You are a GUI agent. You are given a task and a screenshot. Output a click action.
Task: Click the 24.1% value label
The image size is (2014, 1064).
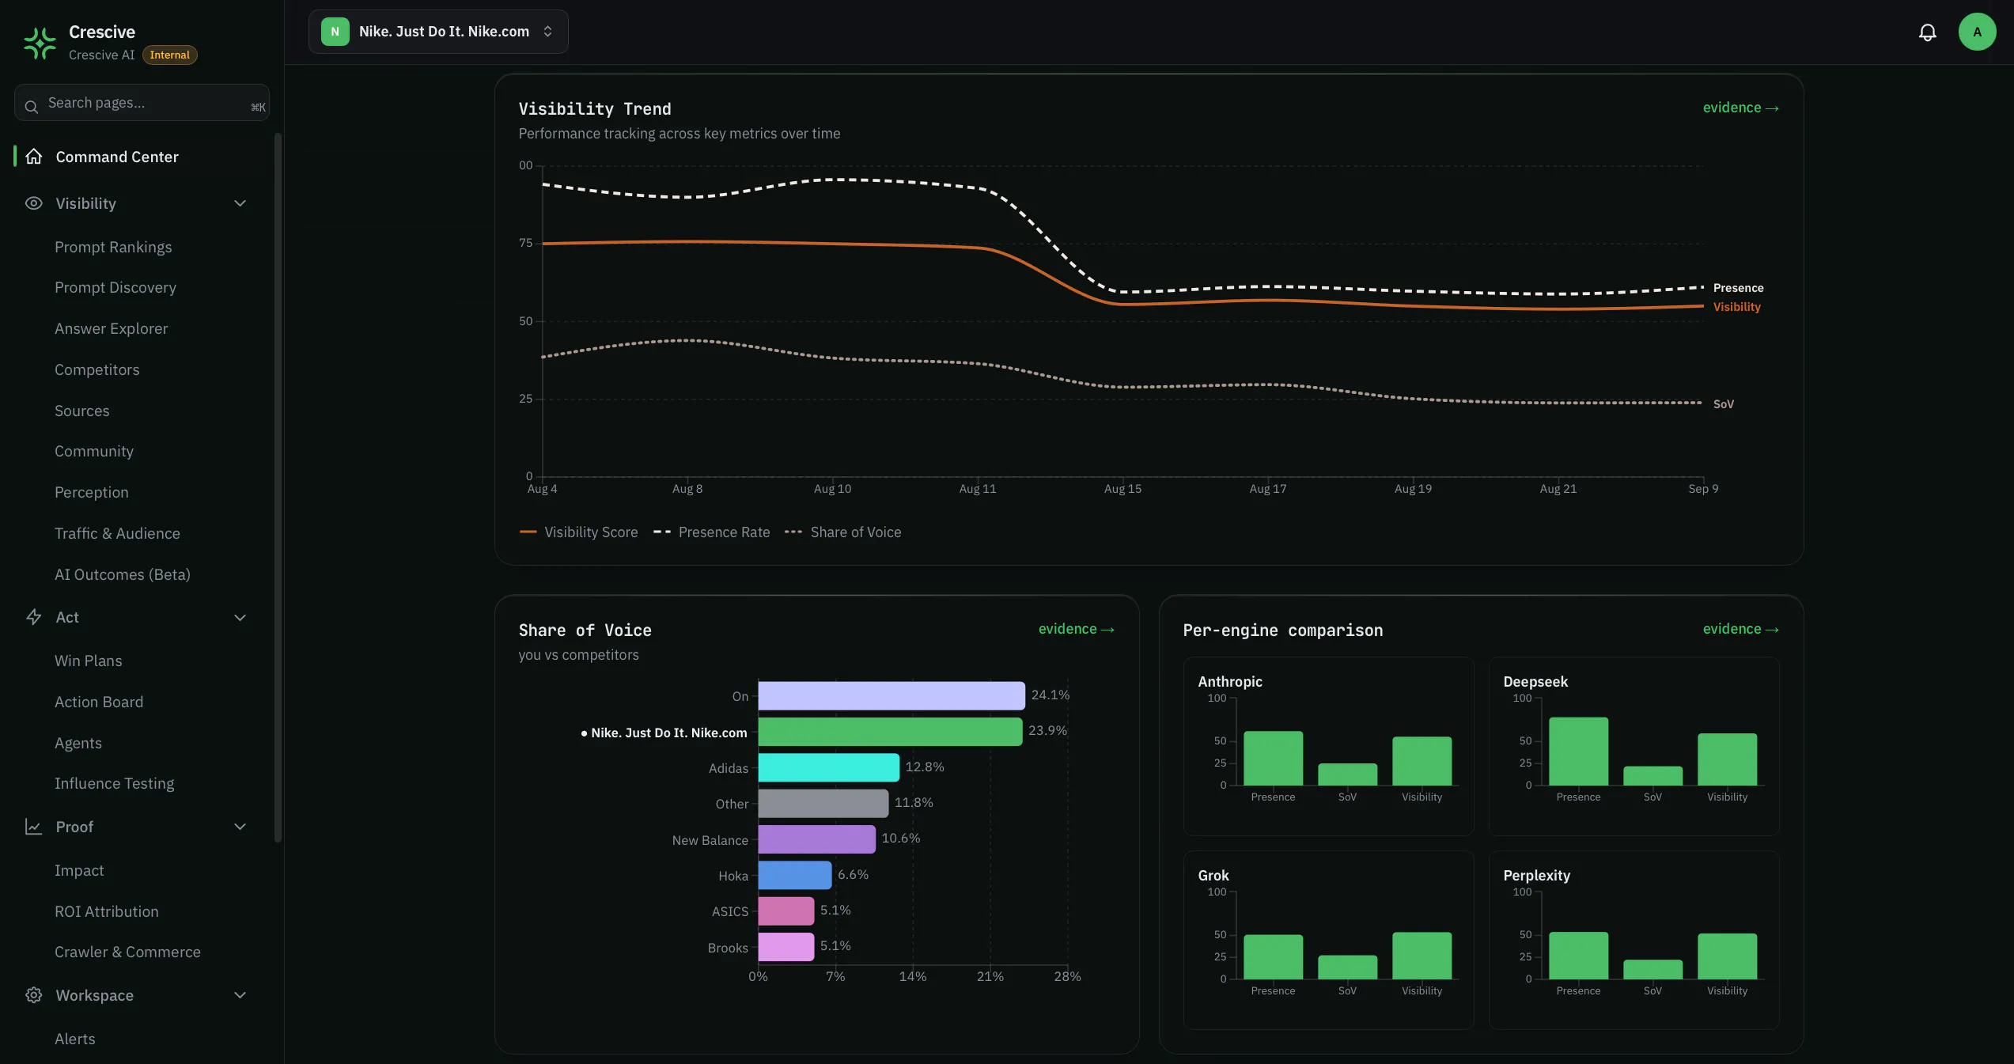click(x=1050, y=695)
